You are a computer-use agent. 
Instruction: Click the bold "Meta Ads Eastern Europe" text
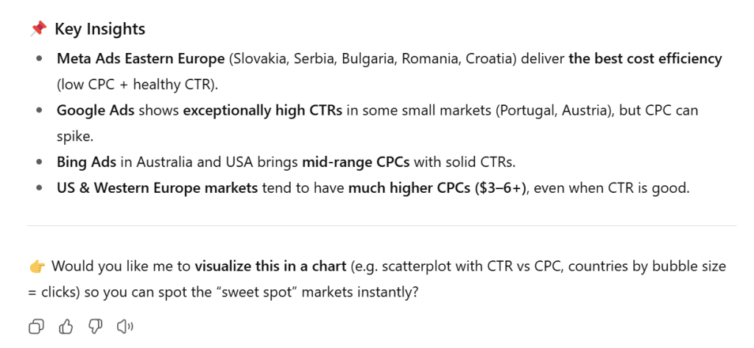(141, 58)
